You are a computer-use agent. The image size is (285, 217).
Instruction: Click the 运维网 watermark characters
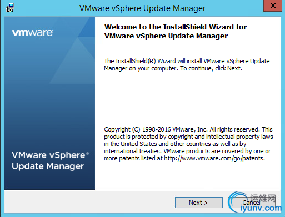point(263,198)
